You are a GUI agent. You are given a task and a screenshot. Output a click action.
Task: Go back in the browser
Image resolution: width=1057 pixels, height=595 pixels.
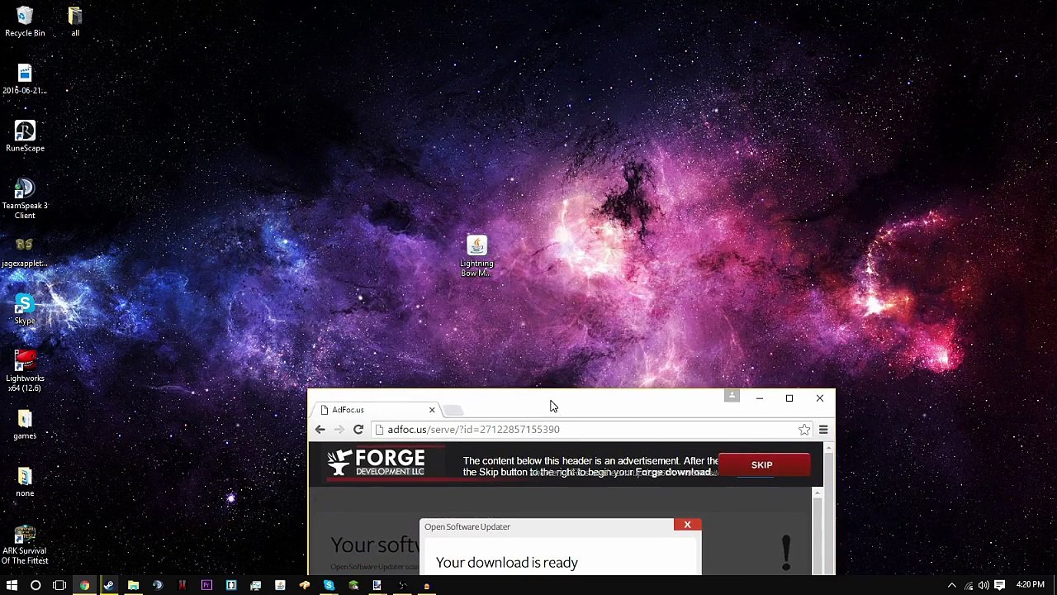(320, 430)
